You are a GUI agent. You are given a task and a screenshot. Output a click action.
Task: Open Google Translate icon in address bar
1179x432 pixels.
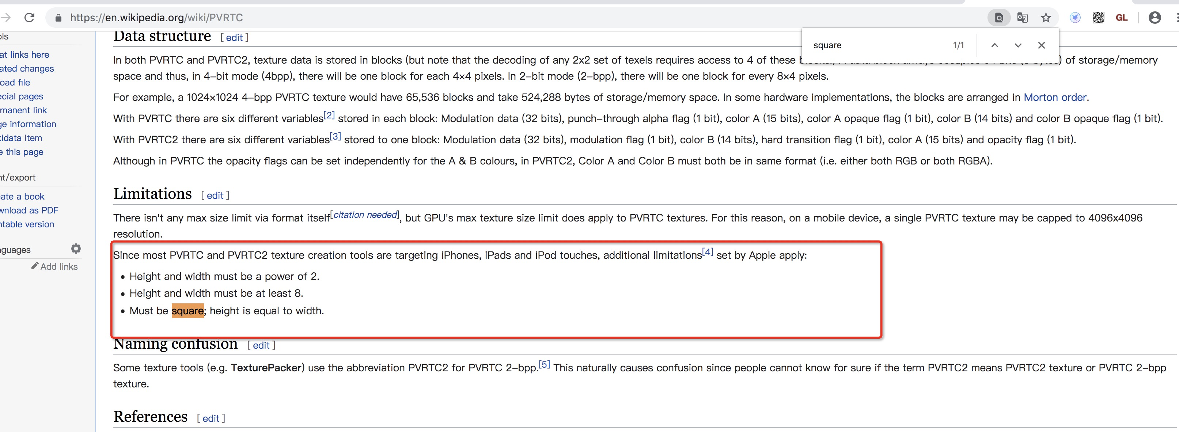(x=1022, y=18)
